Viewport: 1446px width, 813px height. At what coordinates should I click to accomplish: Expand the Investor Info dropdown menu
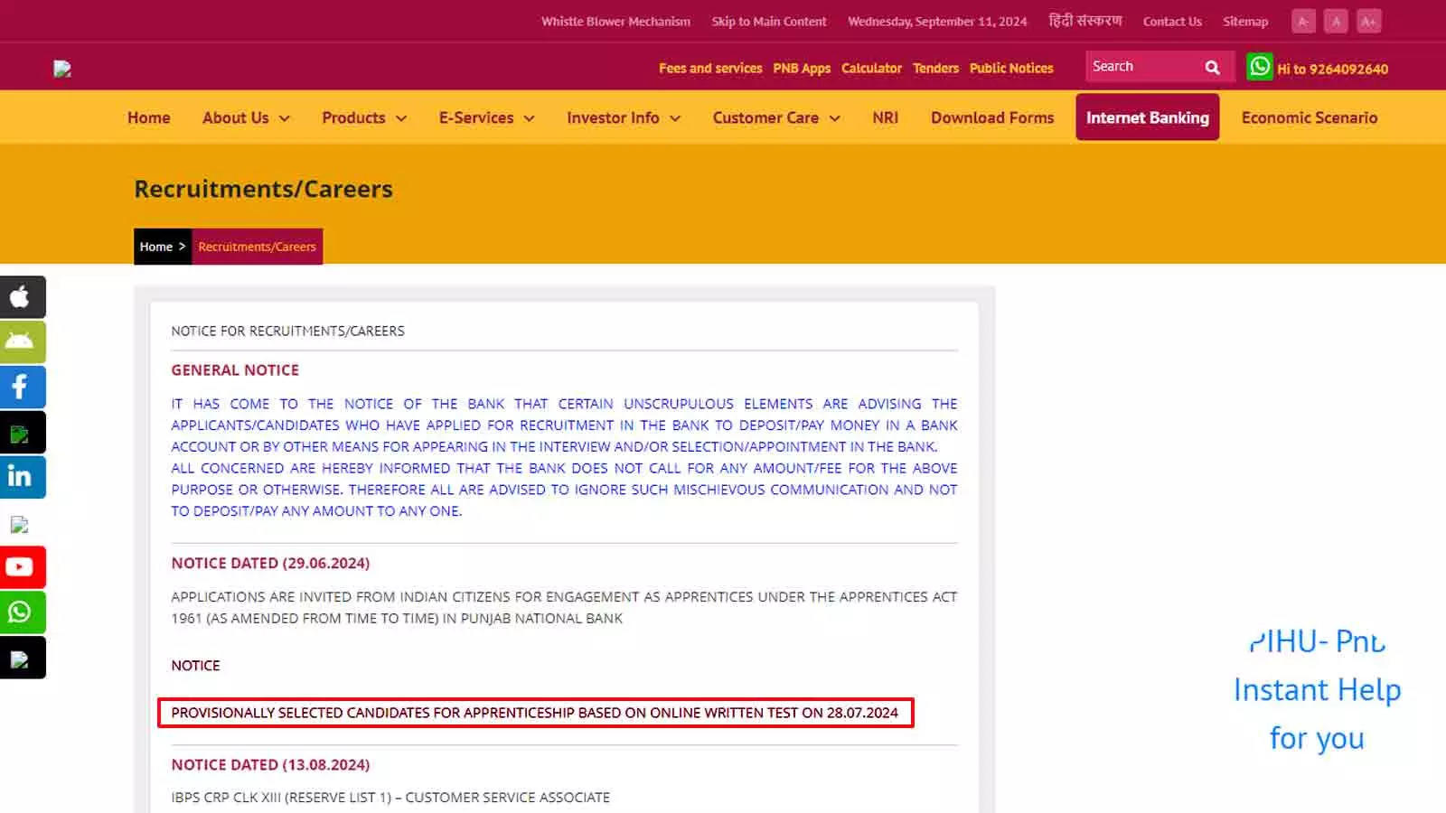(624, 117)
